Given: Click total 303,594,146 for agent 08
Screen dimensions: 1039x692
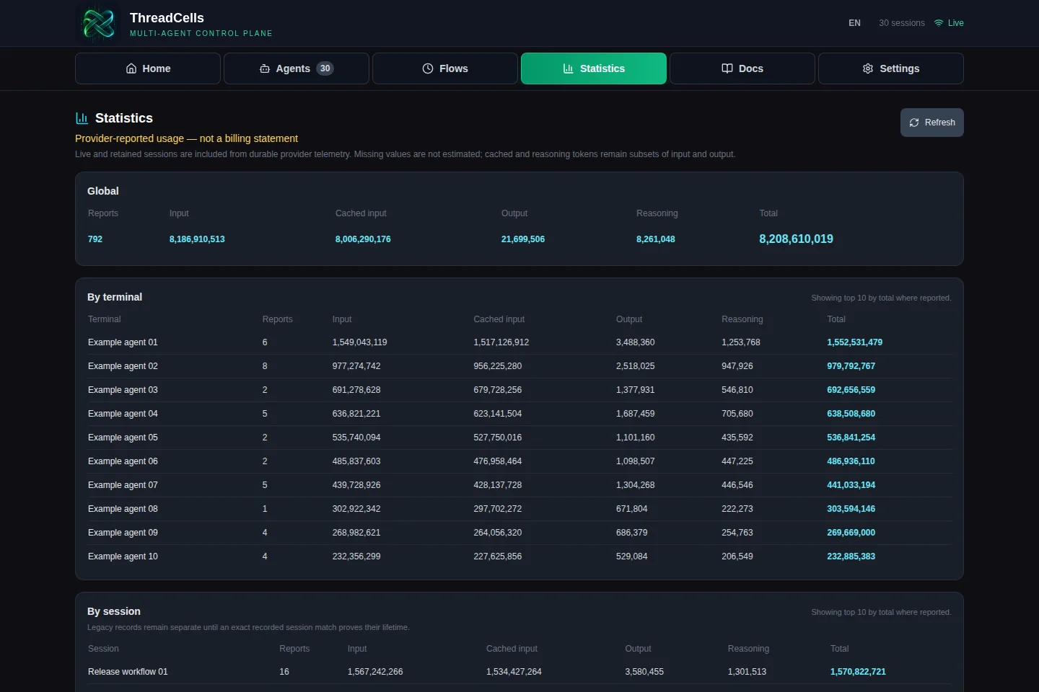Looking at the screenshot, I should (x=851, y=509).
